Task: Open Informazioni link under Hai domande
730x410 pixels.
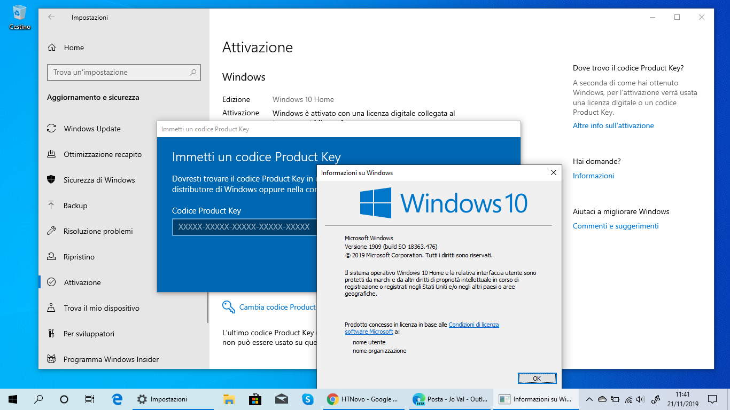Action: [593, 176]
